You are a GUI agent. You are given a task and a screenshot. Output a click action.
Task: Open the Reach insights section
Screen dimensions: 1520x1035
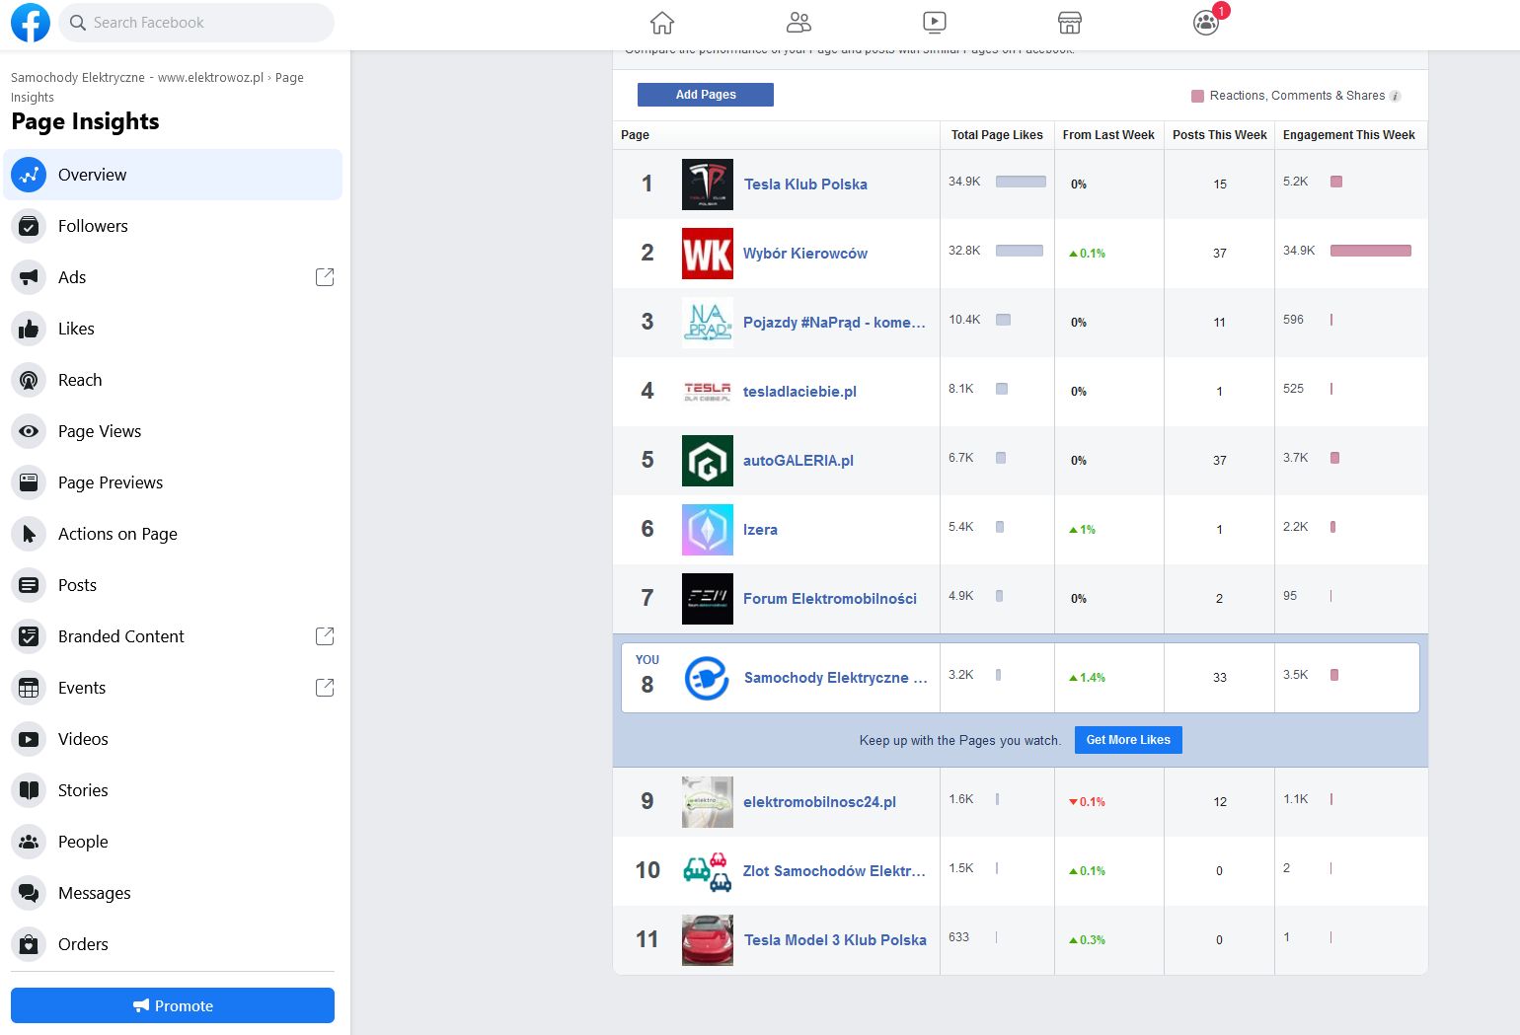173,380
